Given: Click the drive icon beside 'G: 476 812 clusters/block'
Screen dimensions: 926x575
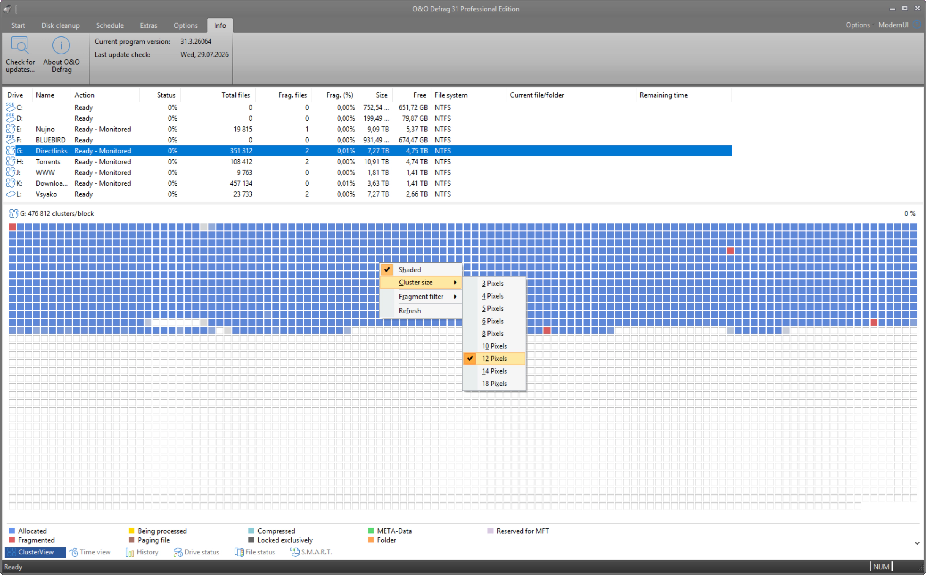Looking at the screenshot, I should 14,214.
